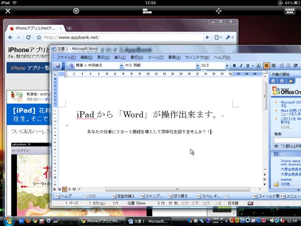301x226 pixels.
Task: Toggle the distributed alignment button in Word
Action: pyautogui.click(x=273, y=66)
